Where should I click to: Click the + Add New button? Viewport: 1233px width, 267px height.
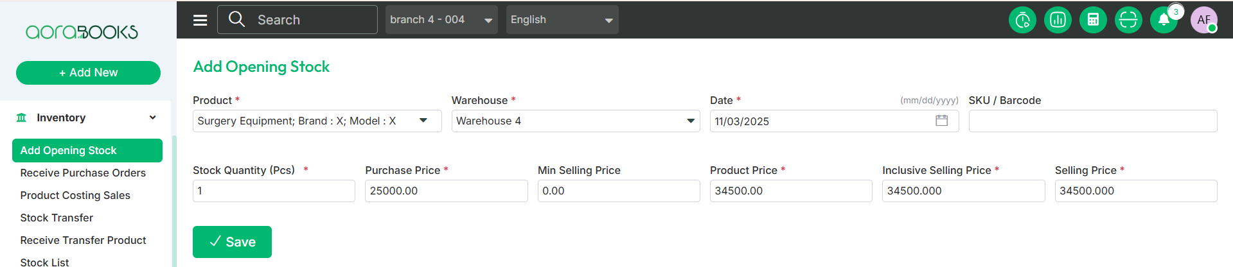coord(88,73)
